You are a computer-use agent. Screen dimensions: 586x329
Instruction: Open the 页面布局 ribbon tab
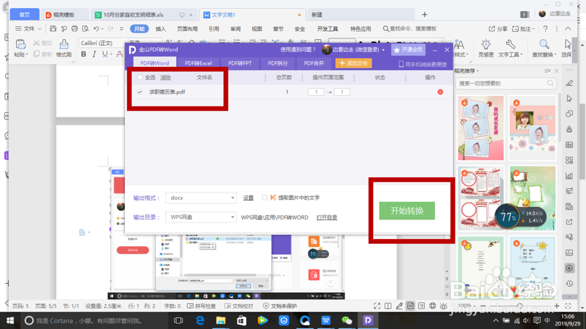[188, 29]
